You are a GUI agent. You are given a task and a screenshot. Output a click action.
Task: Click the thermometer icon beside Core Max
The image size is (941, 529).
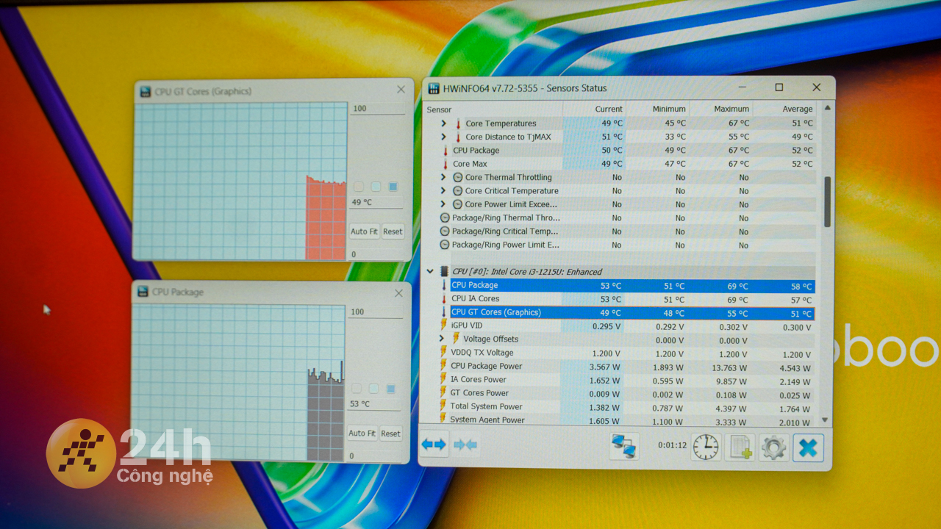(446, 164)
